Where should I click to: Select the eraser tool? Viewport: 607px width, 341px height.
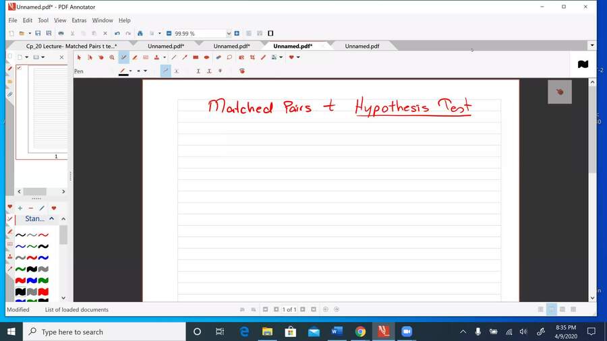click(219, 57)
